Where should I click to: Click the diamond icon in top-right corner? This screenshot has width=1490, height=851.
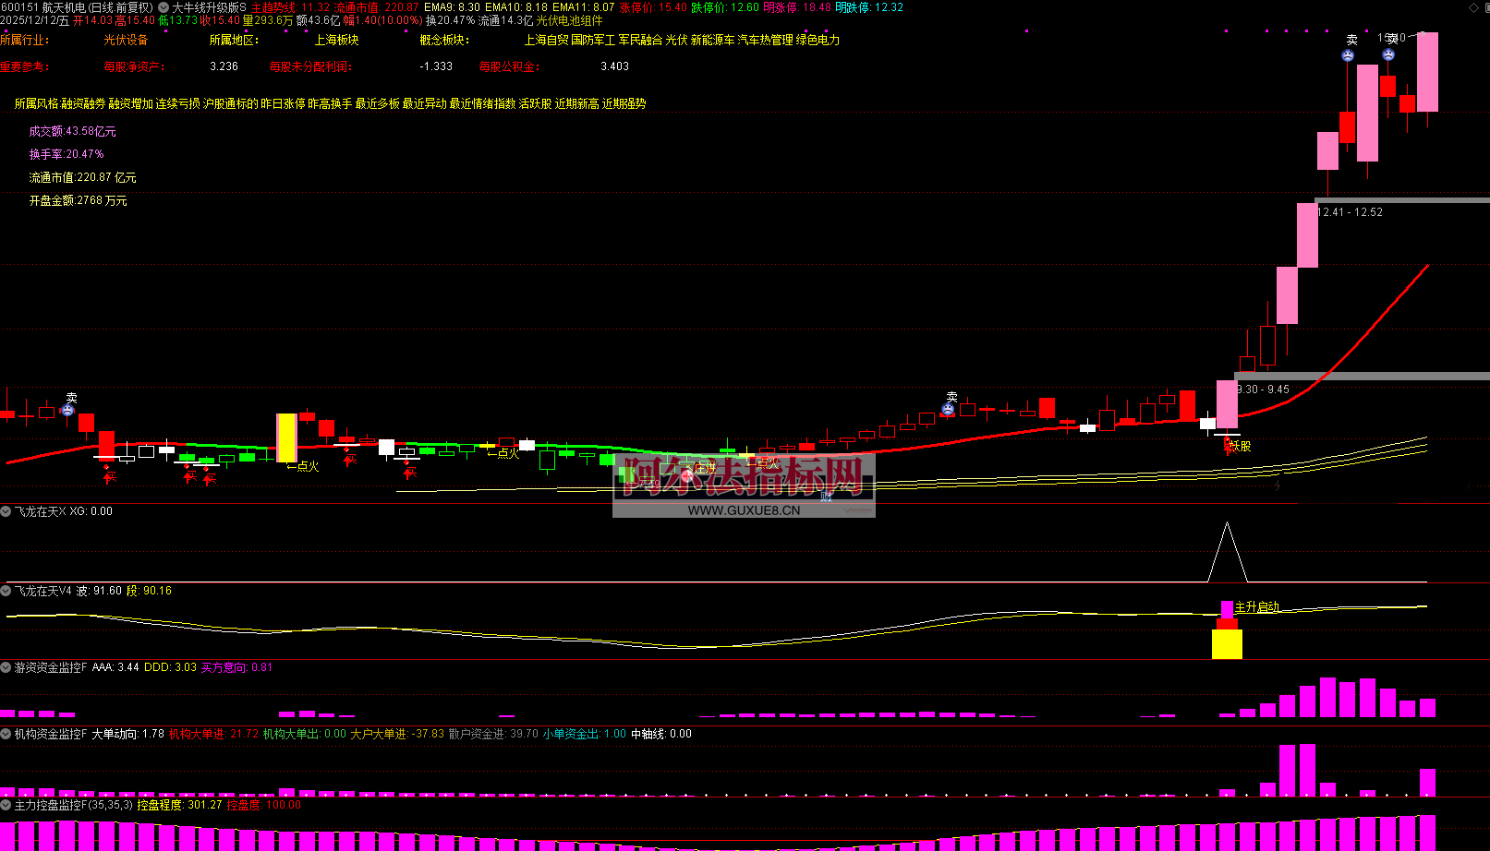(x=1473, y=7)
